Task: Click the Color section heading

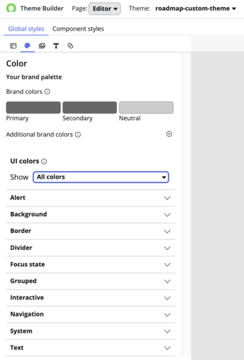Action: point(17,64)
